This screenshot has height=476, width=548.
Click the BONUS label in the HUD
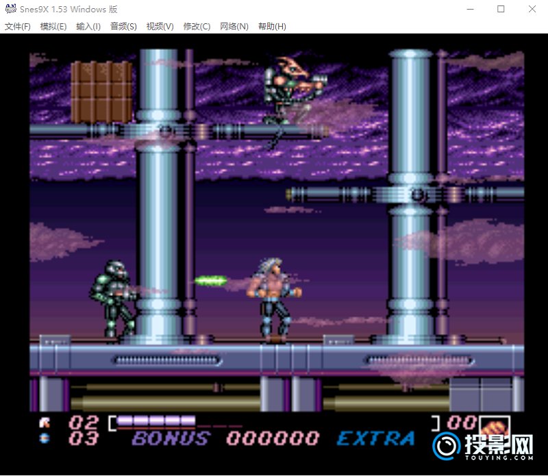click(171, 438)
